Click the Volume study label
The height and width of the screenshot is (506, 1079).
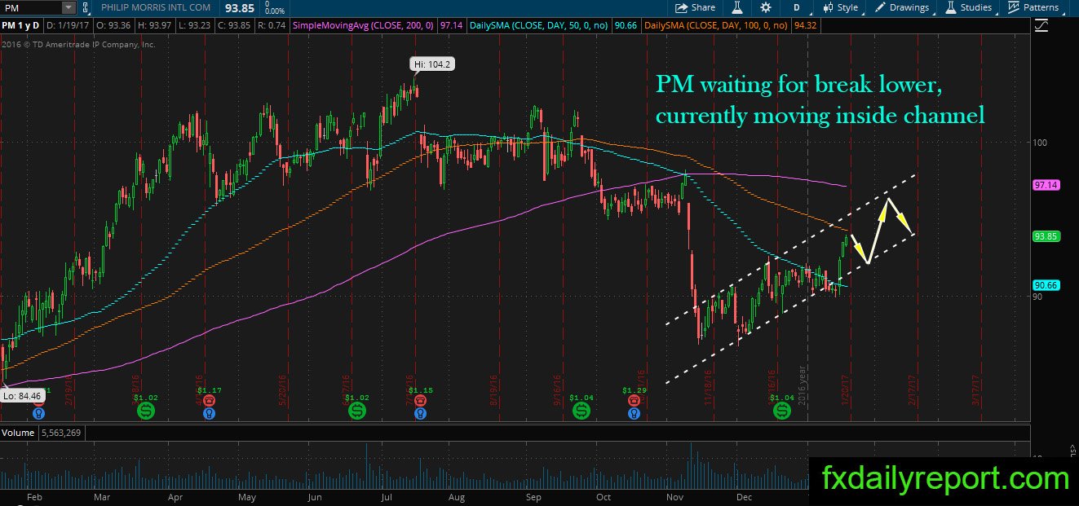pos(18,433)
